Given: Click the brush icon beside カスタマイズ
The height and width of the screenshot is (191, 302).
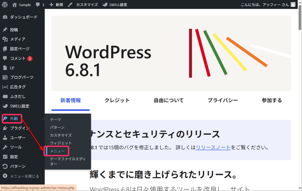Looking at the screenshot, I should pos(70,5).
